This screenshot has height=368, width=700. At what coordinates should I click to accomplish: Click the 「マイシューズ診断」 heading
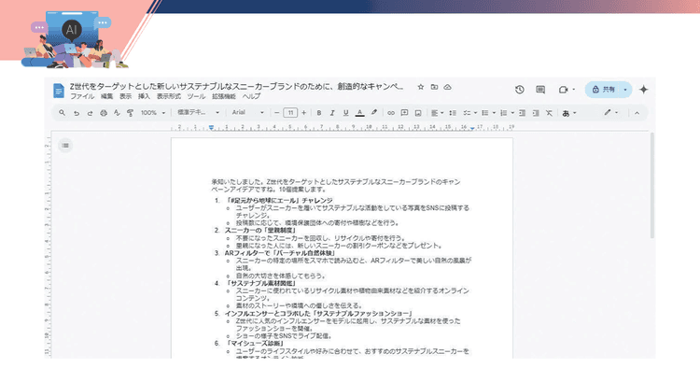(x=255, y=344)
